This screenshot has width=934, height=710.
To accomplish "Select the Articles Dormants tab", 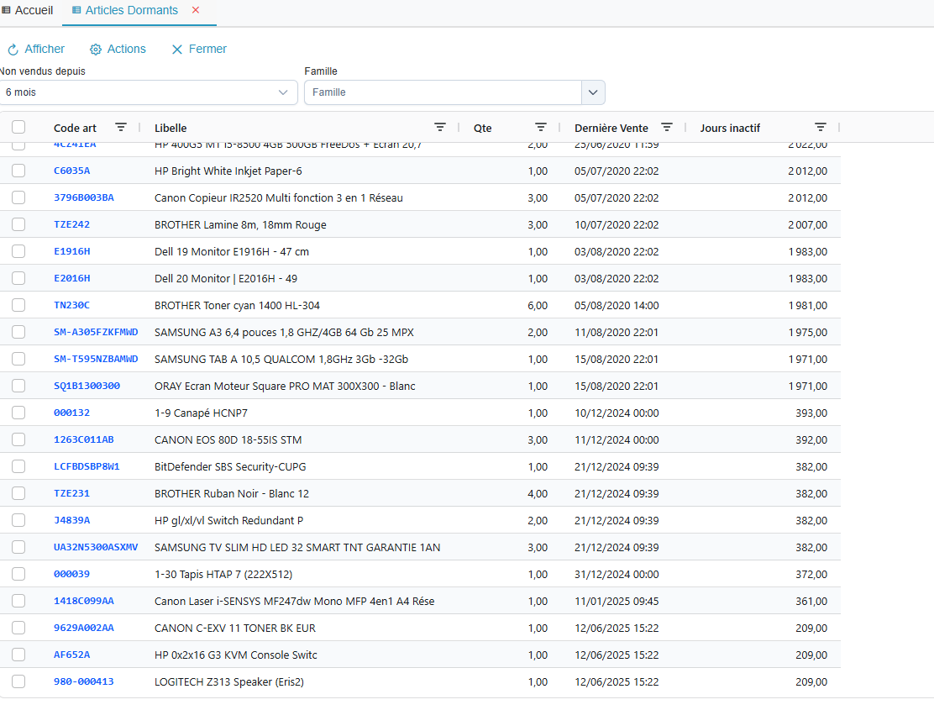I will point(130,10).
